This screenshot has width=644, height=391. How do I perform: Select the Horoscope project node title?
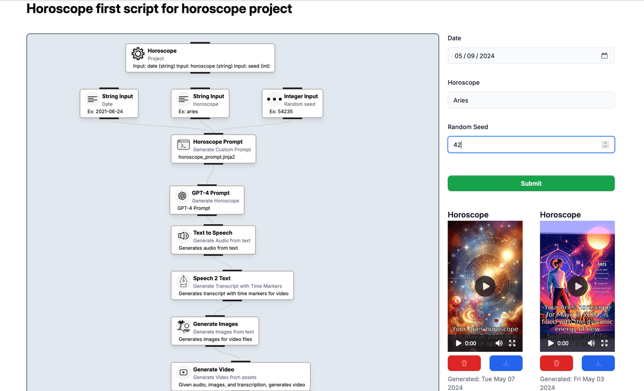coord(162,51)
